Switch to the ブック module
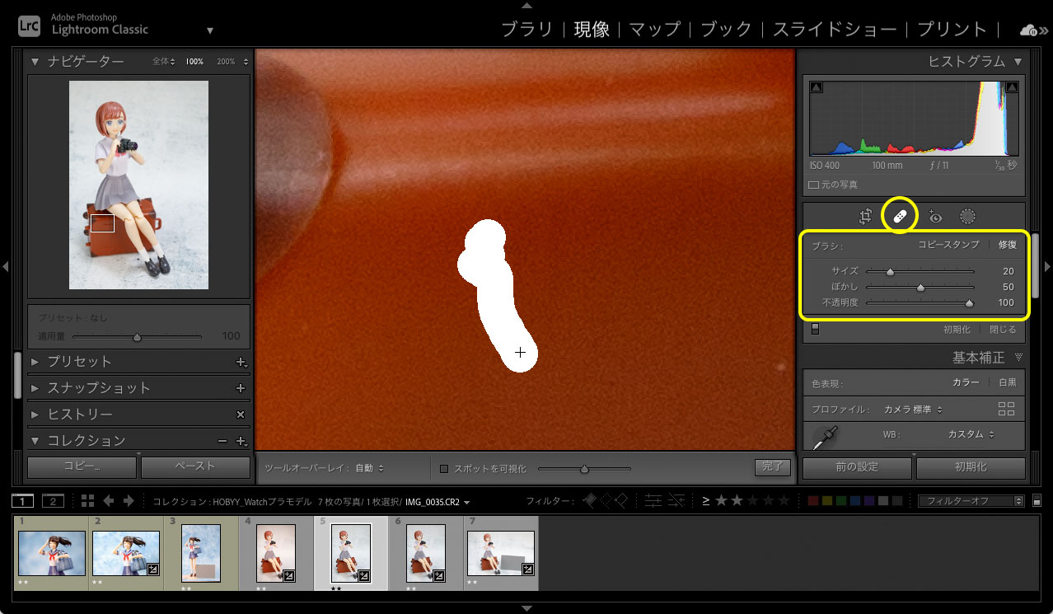This screenshot has width=1053, height=614. [726, 30]
